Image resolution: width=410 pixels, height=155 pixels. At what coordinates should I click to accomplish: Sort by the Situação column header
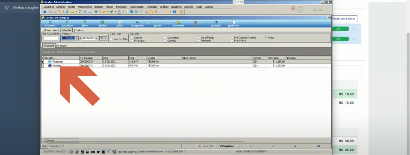click(x=62, y=58)
